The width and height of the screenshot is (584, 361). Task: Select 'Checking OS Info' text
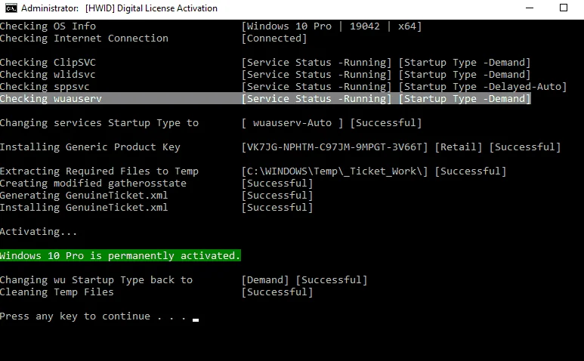48,26
